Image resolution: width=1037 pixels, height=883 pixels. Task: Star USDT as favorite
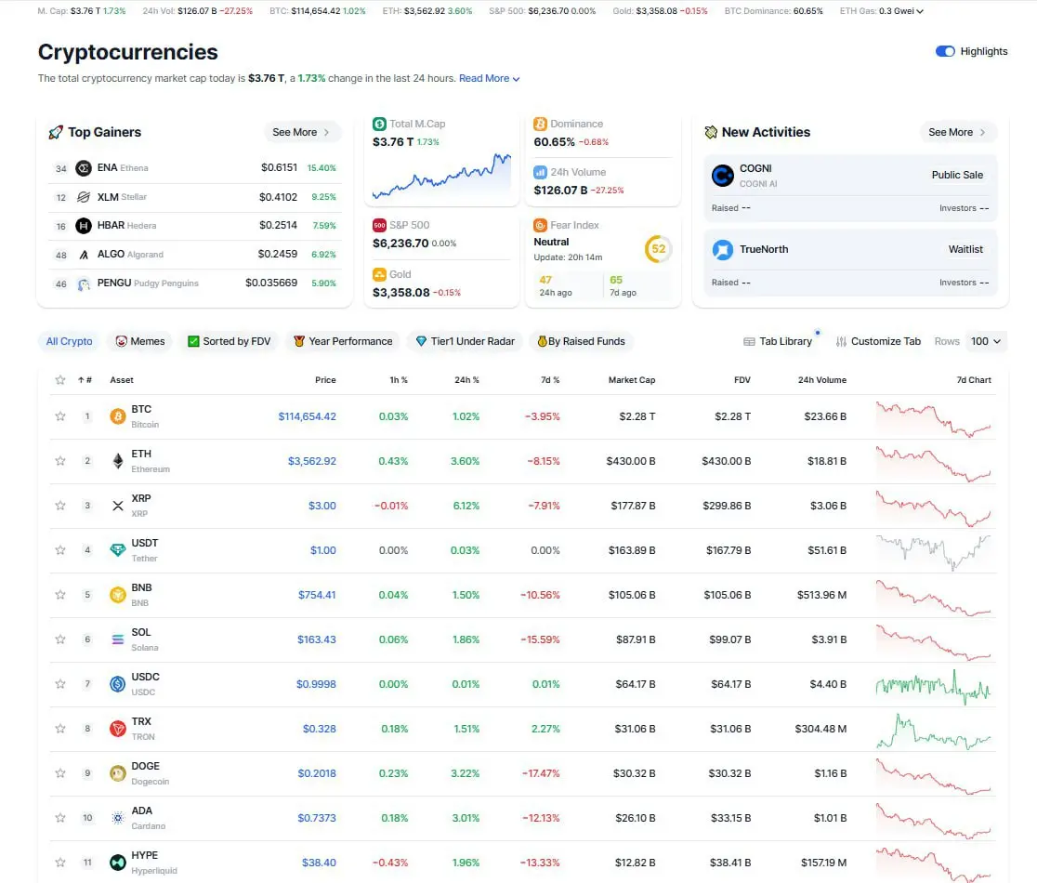(60, 550)
